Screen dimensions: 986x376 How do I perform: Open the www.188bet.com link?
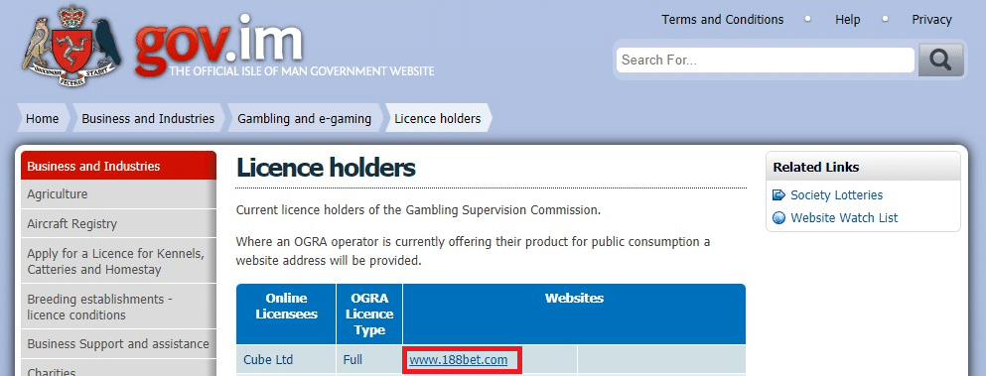click(458, 360)
